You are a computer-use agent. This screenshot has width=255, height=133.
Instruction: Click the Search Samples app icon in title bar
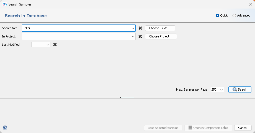5,4
